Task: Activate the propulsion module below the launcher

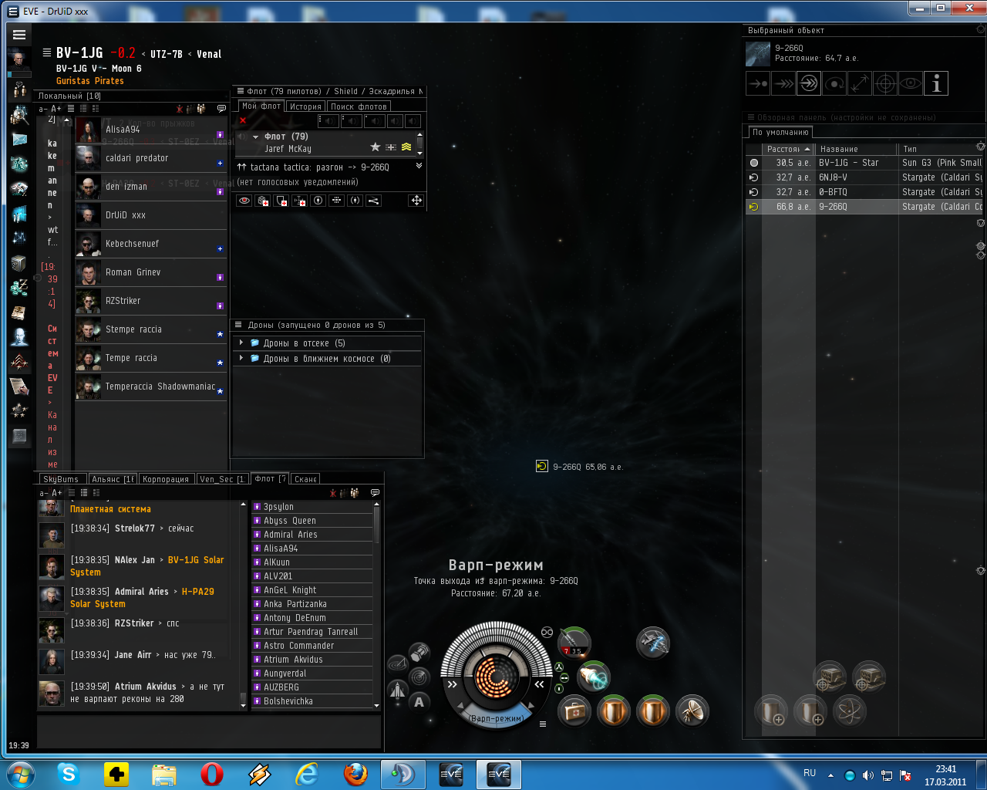Action: tap(594, 677)
